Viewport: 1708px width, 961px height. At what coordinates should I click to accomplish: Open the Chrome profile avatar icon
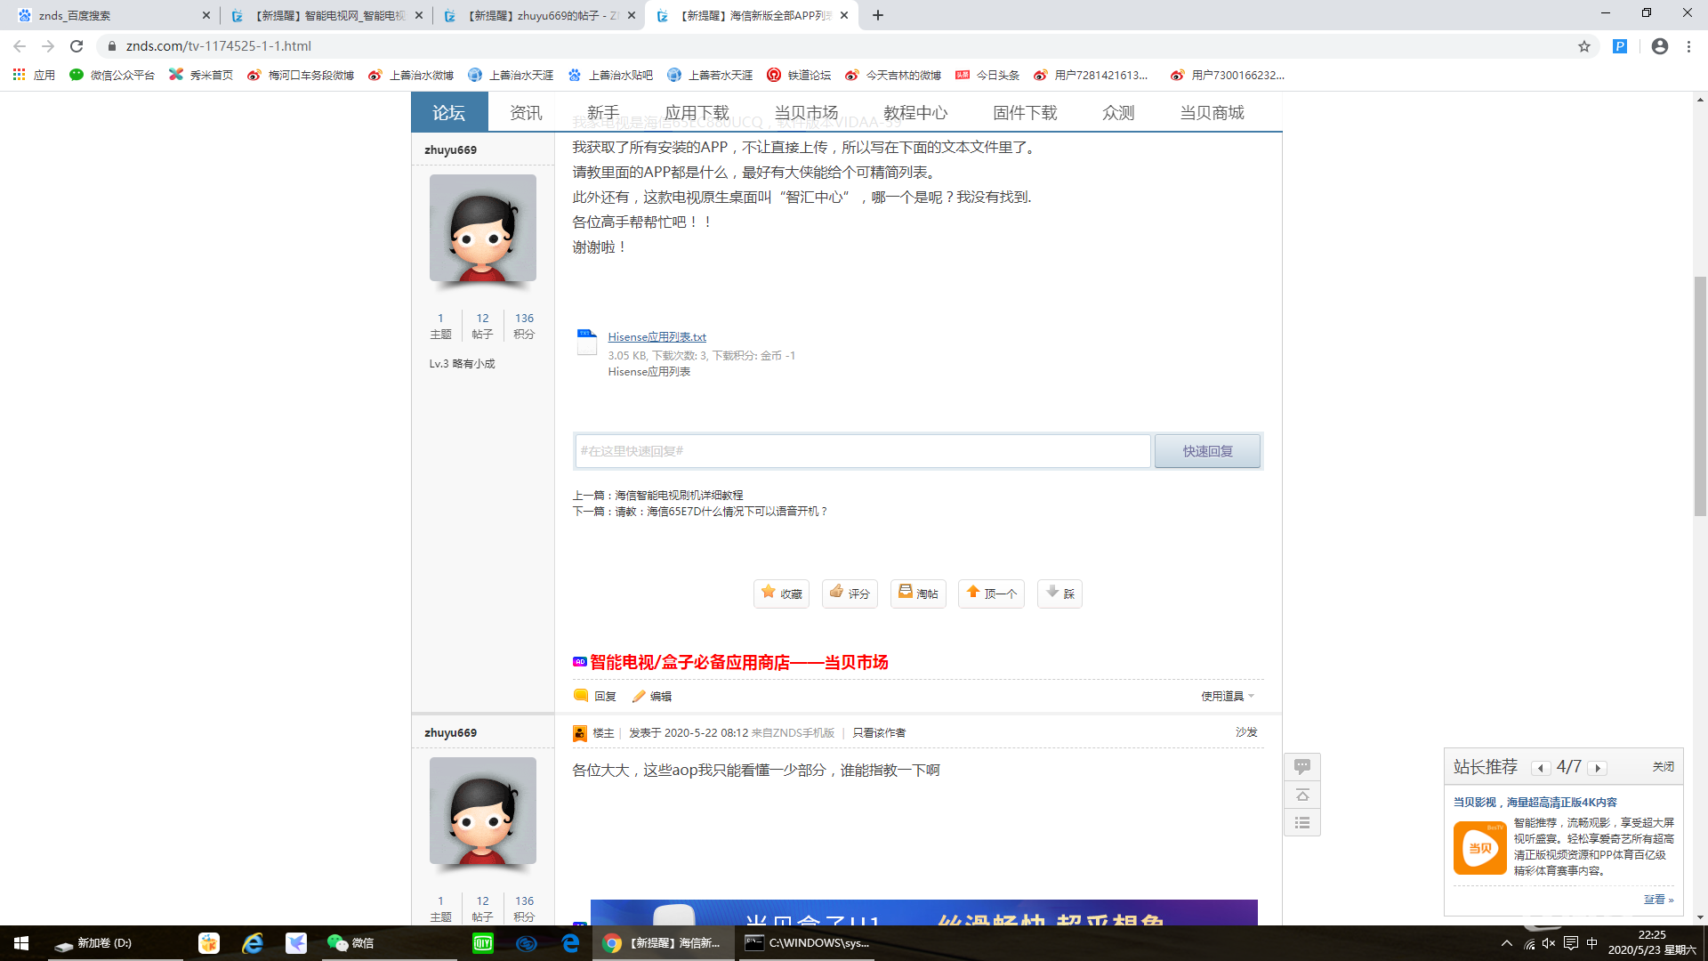point(1660,46)
